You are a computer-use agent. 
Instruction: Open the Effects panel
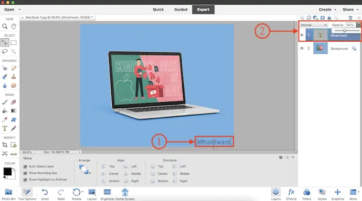coord(291,194)
